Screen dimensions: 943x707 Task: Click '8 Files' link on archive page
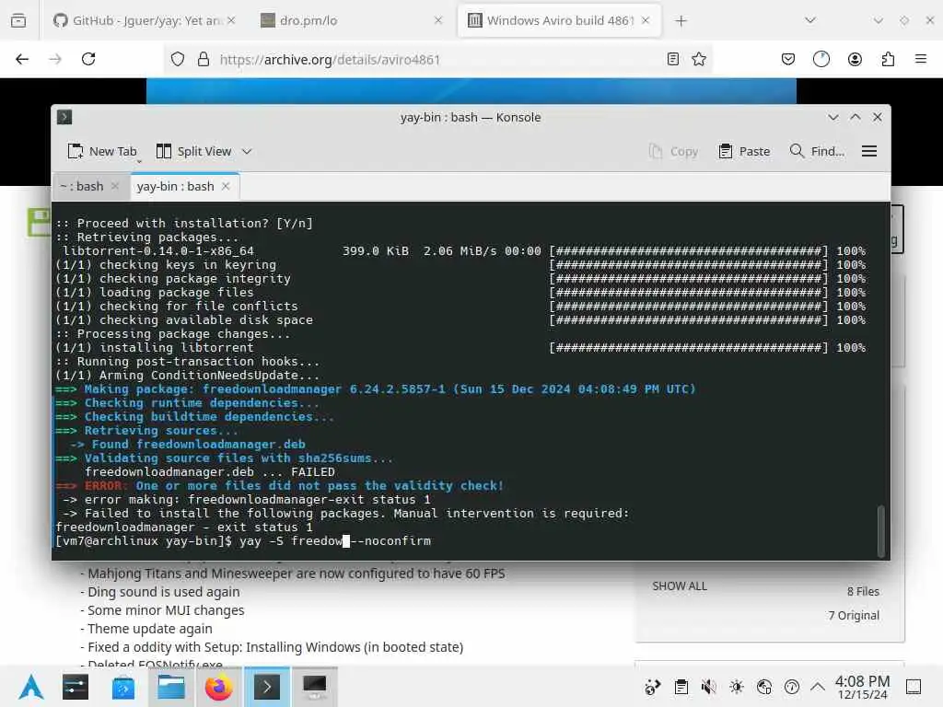[x=863, y=592]
